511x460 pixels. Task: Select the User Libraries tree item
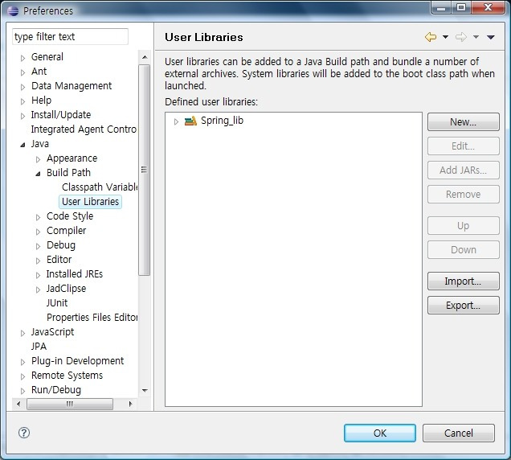pyautogui.click(x=90, y=202)
